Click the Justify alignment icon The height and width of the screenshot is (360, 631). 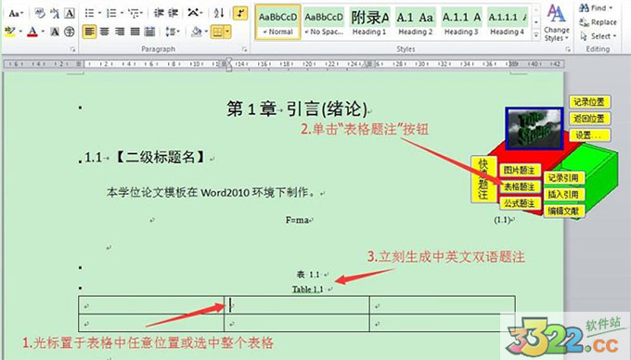pos(135,32)
